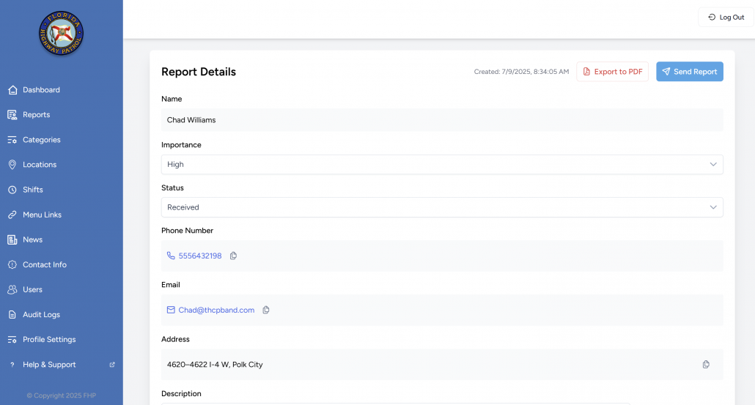Expand the Importance dropdown chevron arrow

click(x=712, y=165)
